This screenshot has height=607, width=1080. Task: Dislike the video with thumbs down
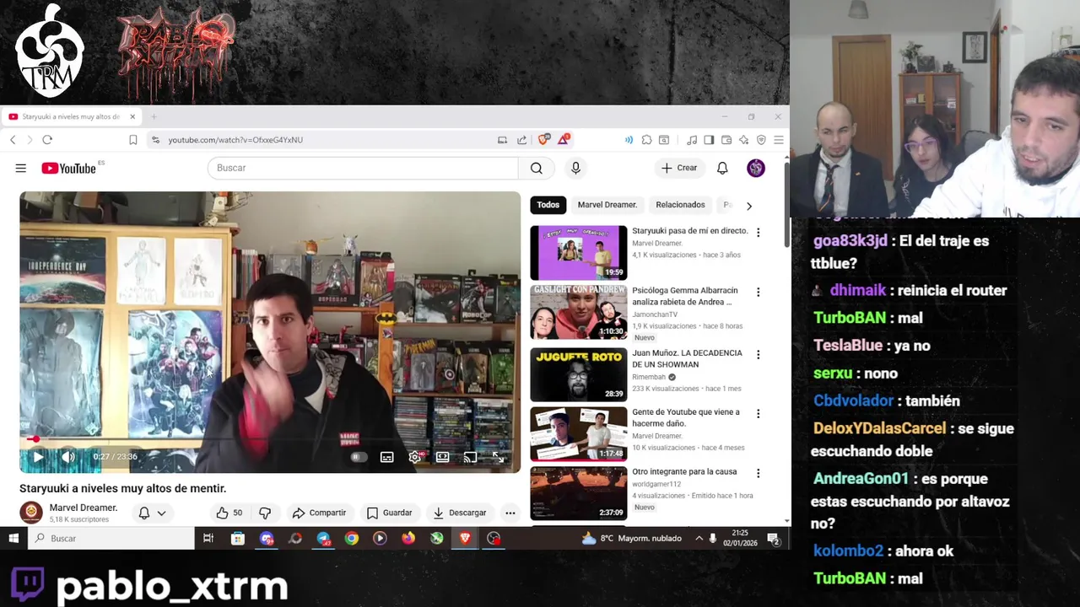[265, 513]
